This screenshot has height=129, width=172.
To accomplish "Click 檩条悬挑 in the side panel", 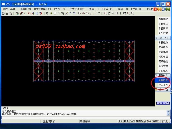I will 163,61.
